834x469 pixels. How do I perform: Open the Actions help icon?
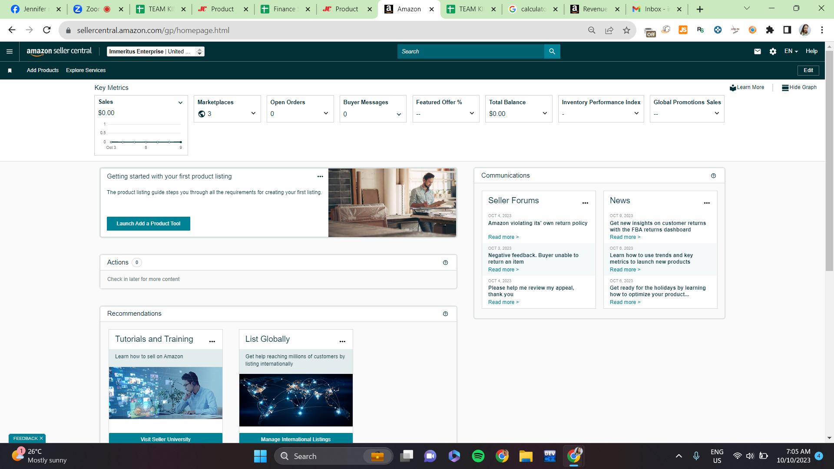[445, 263]
